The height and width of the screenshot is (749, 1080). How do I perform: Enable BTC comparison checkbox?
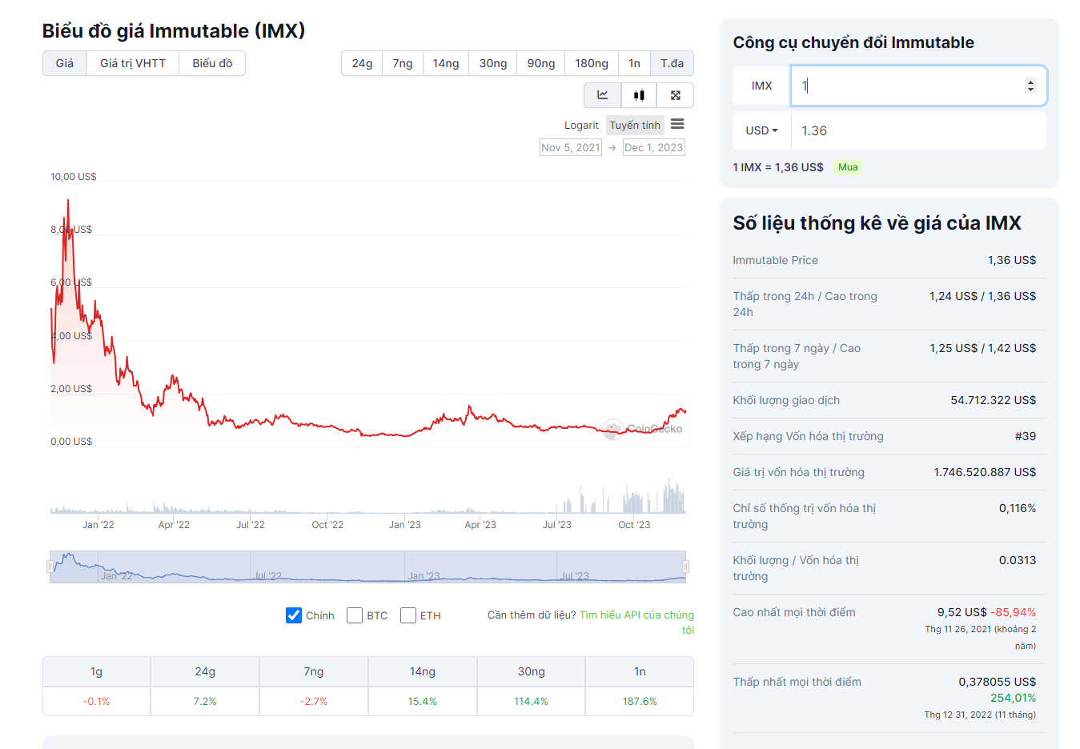coord(355,615)
